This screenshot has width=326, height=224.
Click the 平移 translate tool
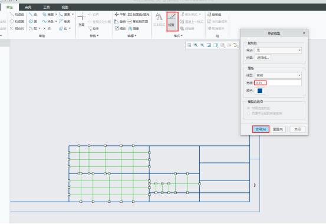(x=120, y=15)
